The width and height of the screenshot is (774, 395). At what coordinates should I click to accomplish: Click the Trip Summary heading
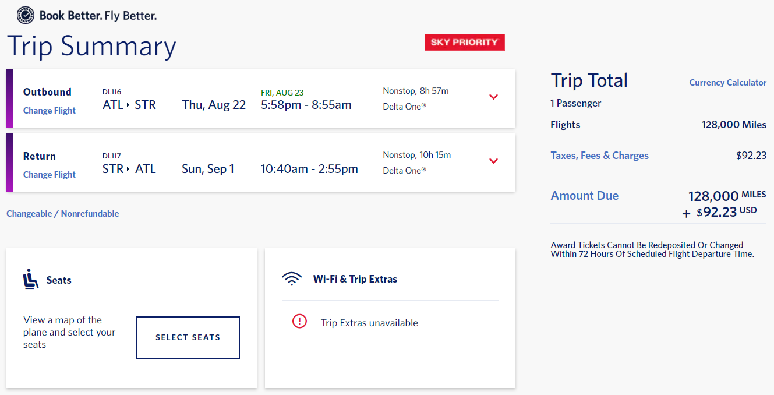(91, 47)
